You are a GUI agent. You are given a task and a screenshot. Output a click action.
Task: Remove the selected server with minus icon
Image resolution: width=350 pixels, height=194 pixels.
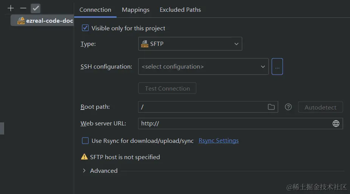pyautogui.click(x=23, y=8)
